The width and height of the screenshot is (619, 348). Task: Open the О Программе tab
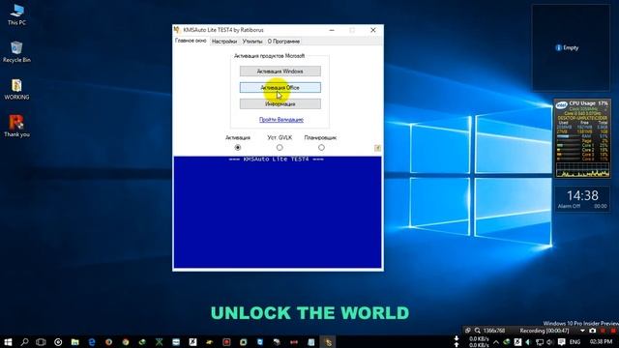283,41
